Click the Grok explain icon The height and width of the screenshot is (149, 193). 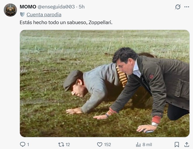tap(178, 7)
